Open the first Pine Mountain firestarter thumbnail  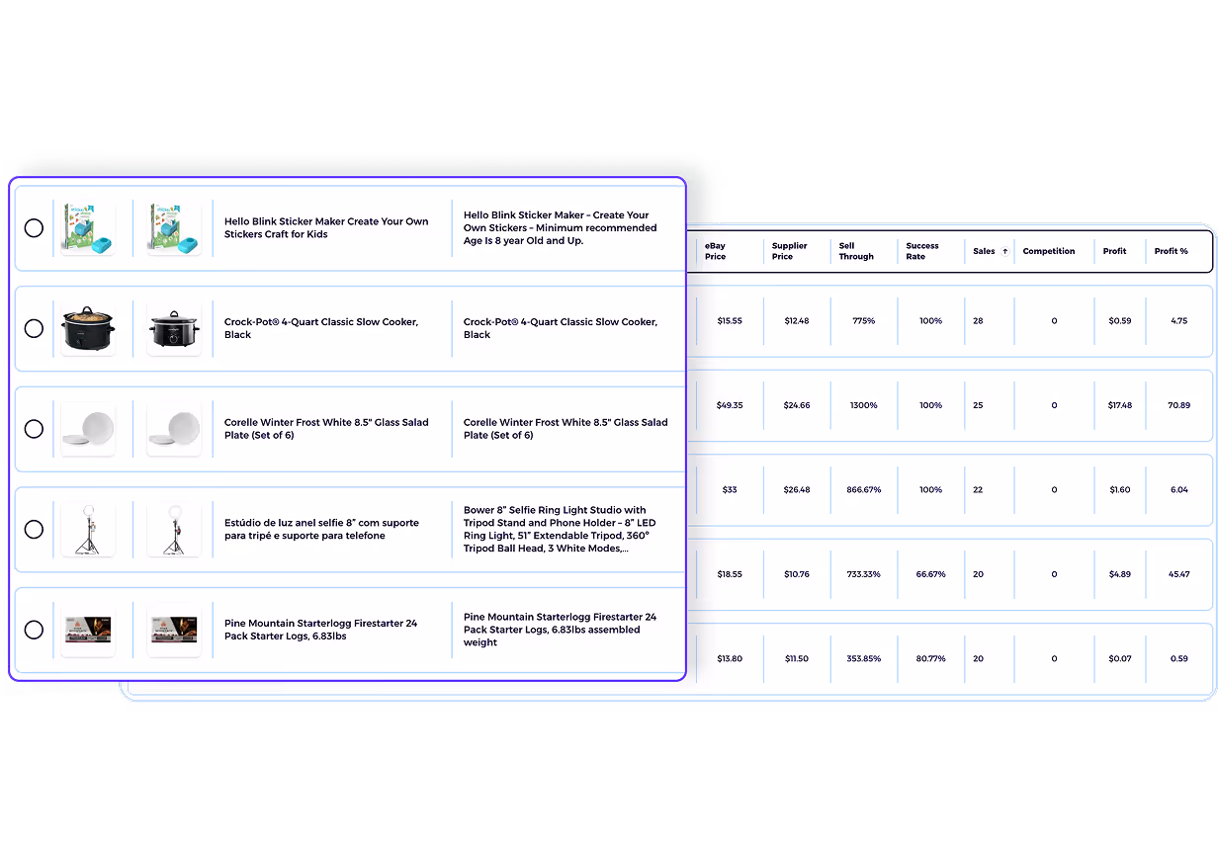(x=87, y=630)
